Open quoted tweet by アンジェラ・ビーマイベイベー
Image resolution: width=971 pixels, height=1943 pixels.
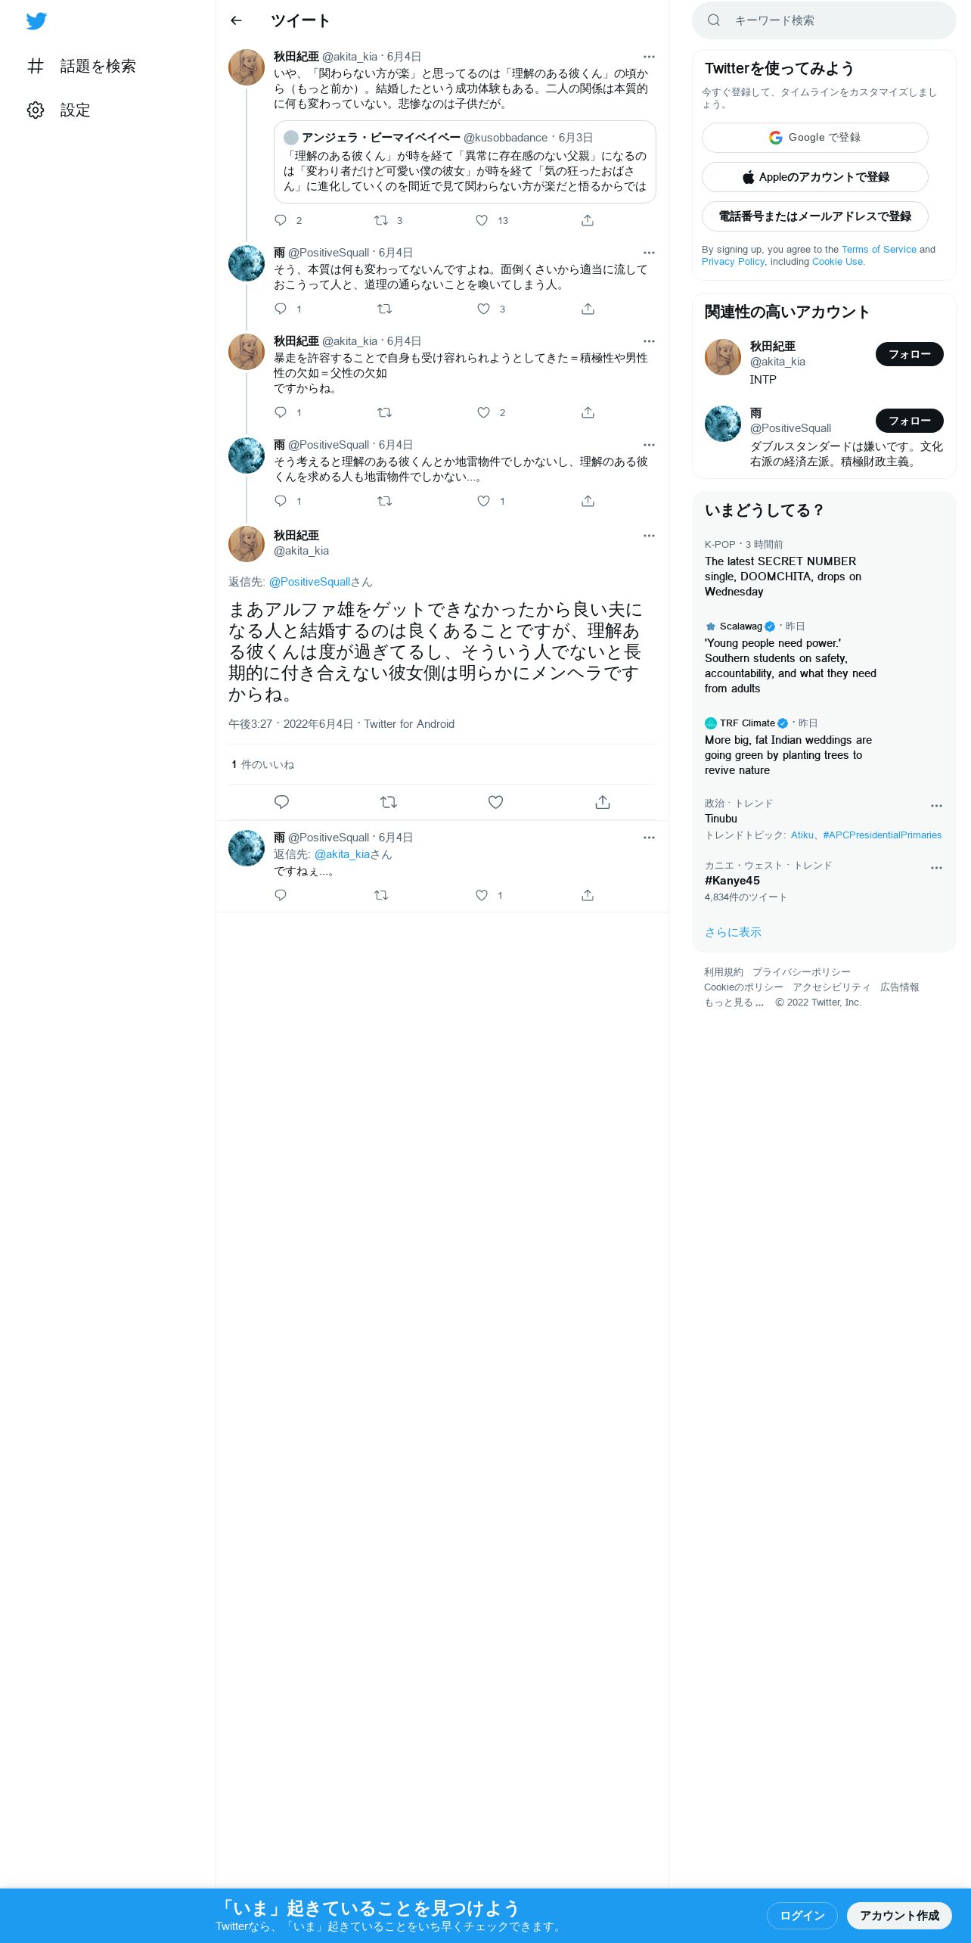(x=464, y=162)
